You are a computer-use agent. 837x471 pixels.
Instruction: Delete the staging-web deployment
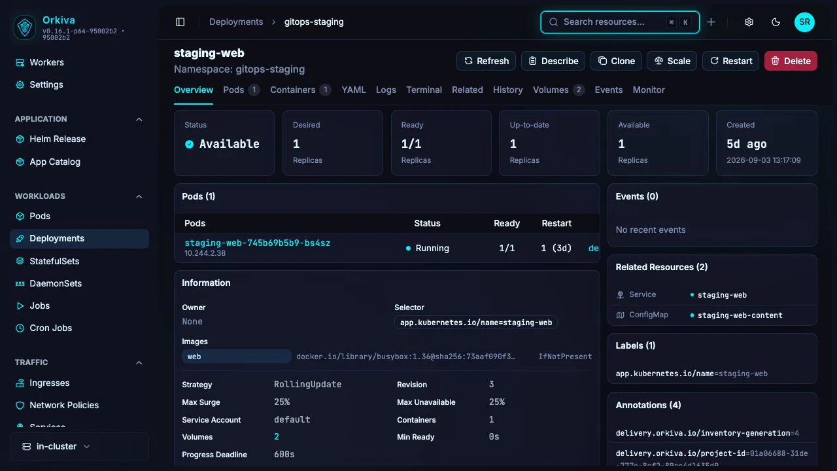click(x=791, y=61)
